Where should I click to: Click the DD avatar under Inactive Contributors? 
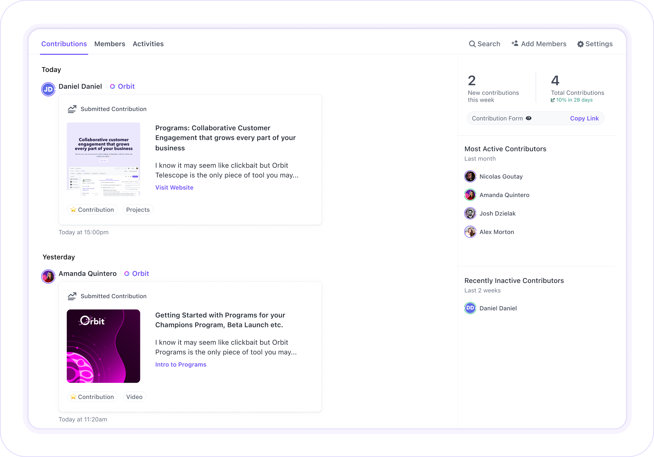[470, 308]
